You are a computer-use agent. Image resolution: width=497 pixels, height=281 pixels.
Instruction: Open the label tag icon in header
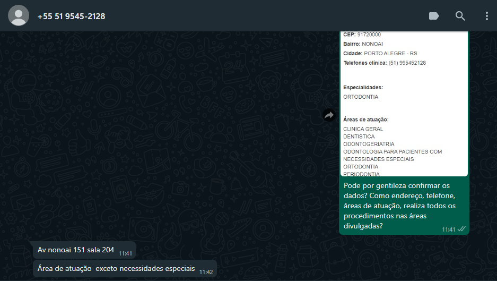pyautogui.click(x=434, y=16)
